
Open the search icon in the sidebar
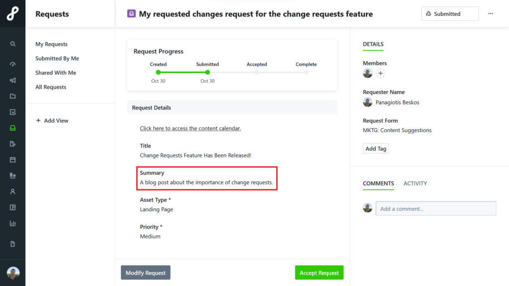click(12, 44)
